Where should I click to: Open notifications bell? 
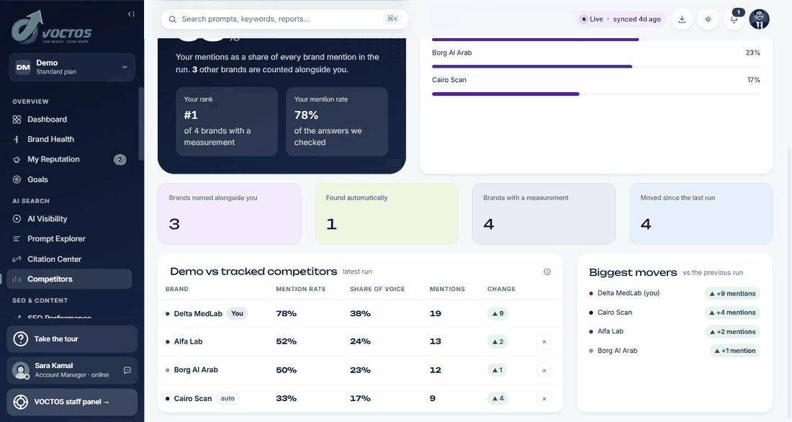tap(734, 19)
